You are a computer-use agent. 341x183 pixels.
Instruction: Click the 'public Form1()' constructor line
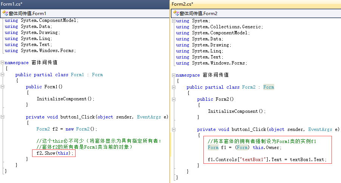[44, 87]
